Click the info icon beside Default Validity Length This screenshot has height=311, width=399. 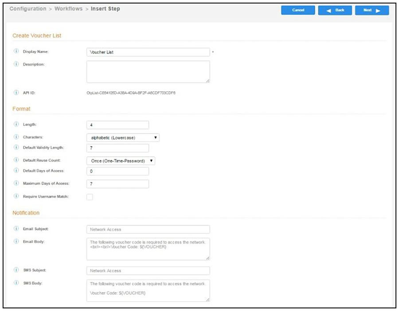point(16,147)
